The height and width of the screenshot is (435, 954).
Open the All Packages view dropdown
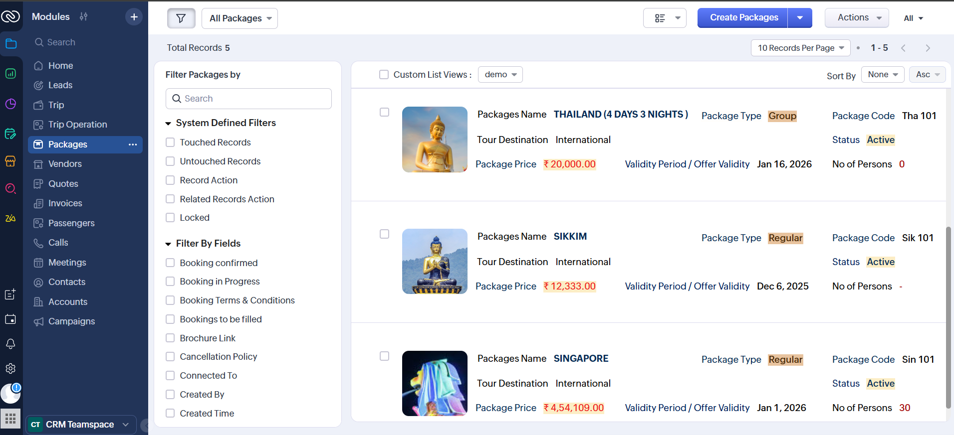tap(239, 18)
